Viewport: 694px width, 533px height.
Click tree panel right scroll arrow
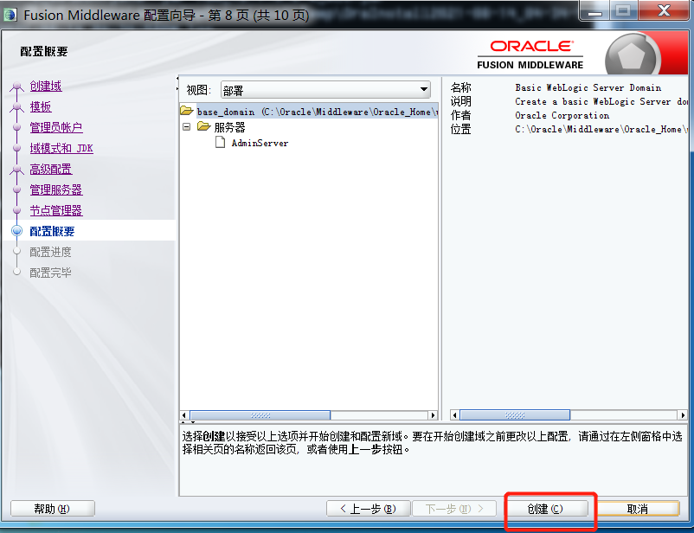click(x=433, y=415)
